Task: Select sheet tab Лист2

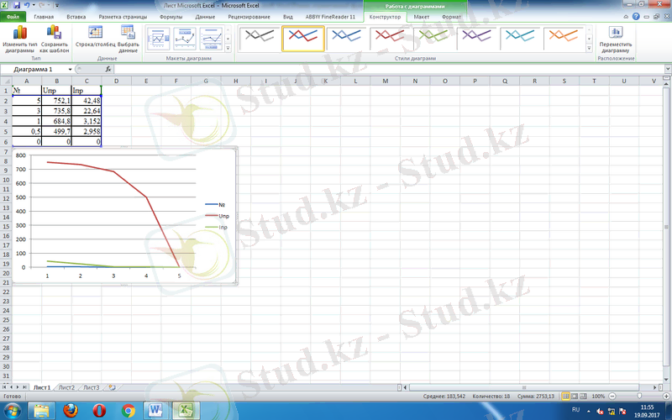Action: click(66, 387)
